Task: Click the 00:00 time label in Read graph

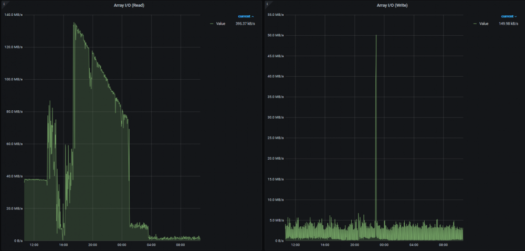Action: pos(122,245)
